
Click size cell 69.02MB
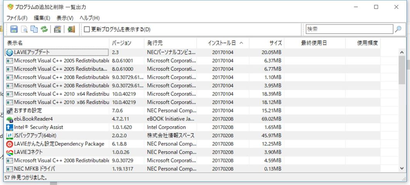coord(271,119)
